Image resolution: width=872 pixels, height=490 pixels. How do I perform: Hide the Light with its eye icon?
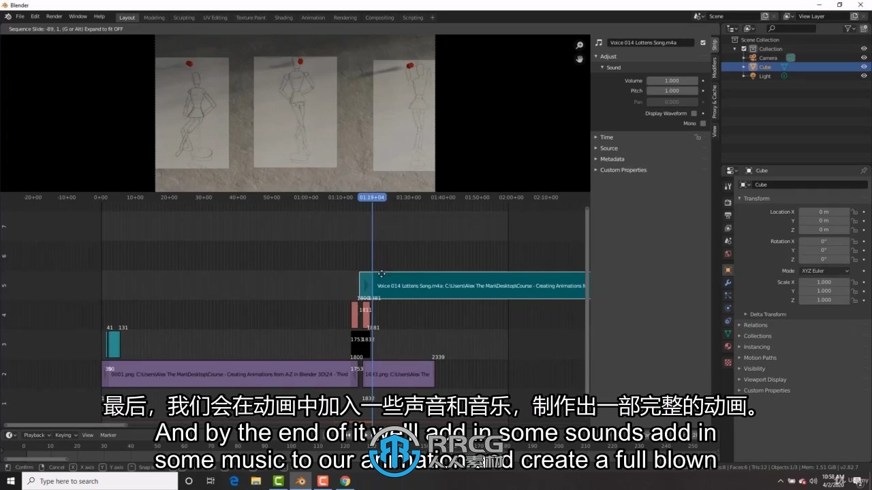point(864,76)
